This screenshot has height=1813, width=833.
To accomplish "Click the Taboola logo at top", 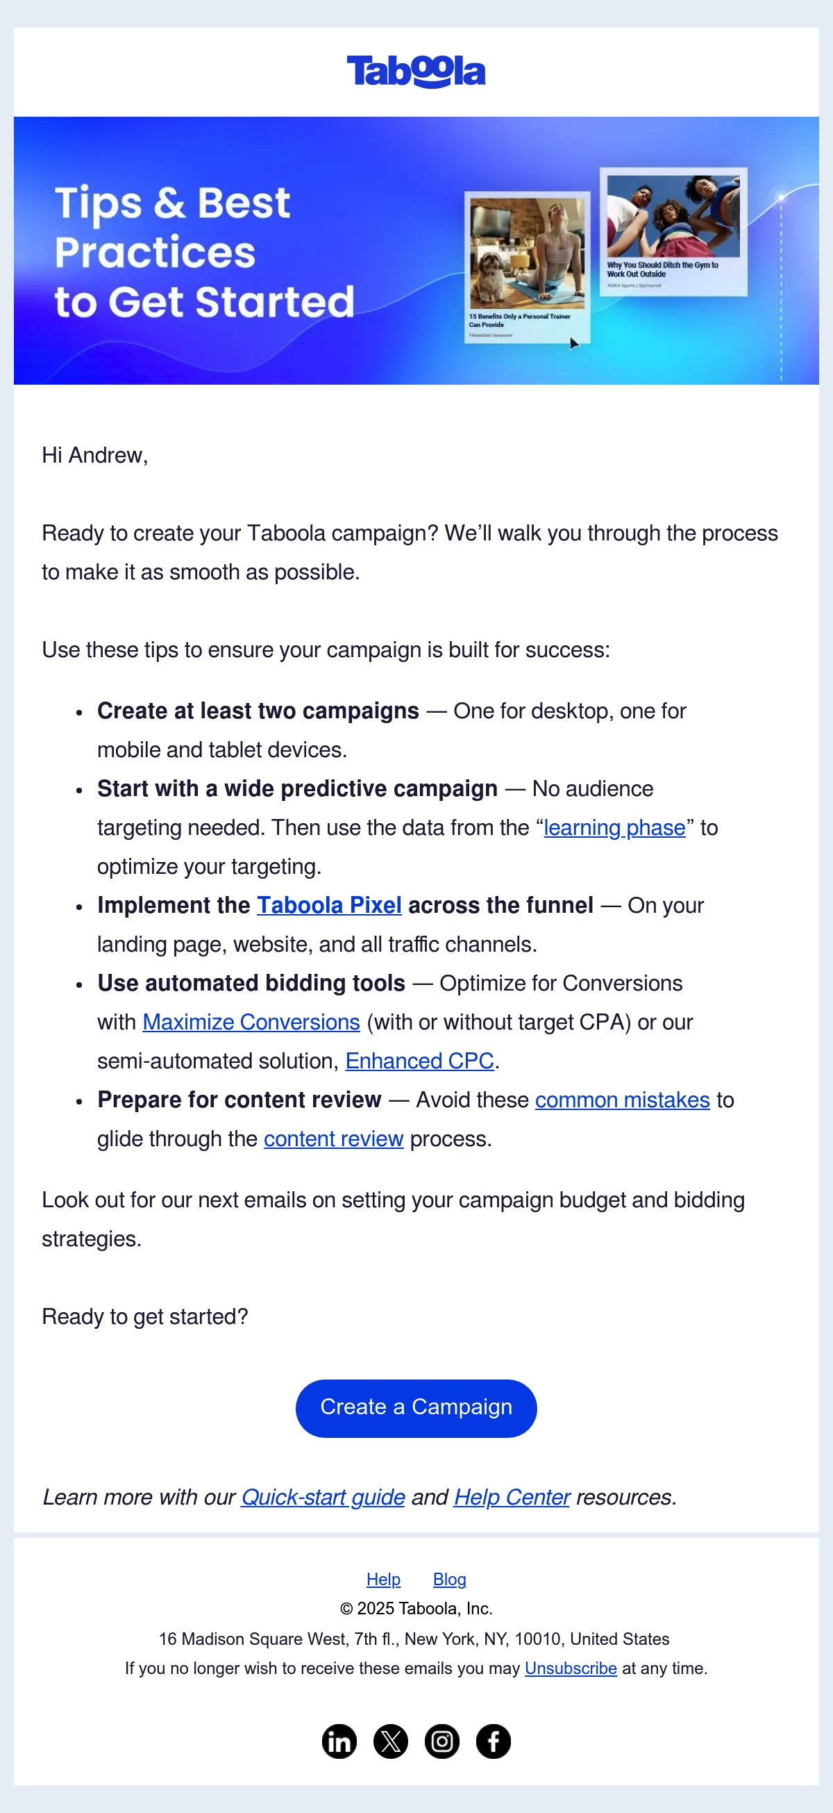I will coord(416,71).
